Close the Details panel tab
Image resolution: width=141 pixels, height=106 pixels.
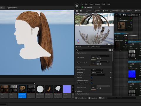(x=89, y=47)
